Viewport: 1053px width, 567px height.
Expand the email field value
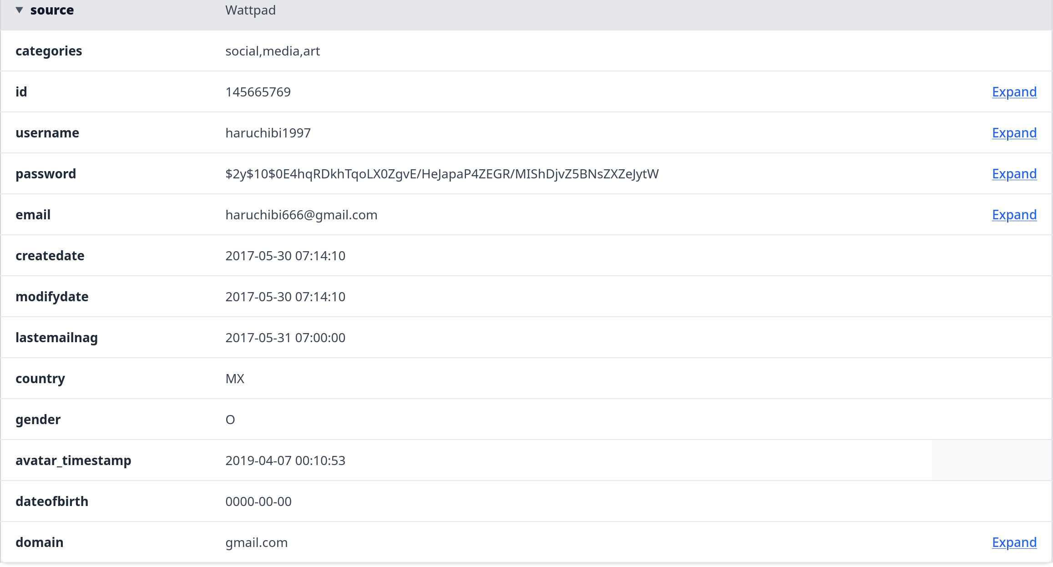[x=1014, y=215]
